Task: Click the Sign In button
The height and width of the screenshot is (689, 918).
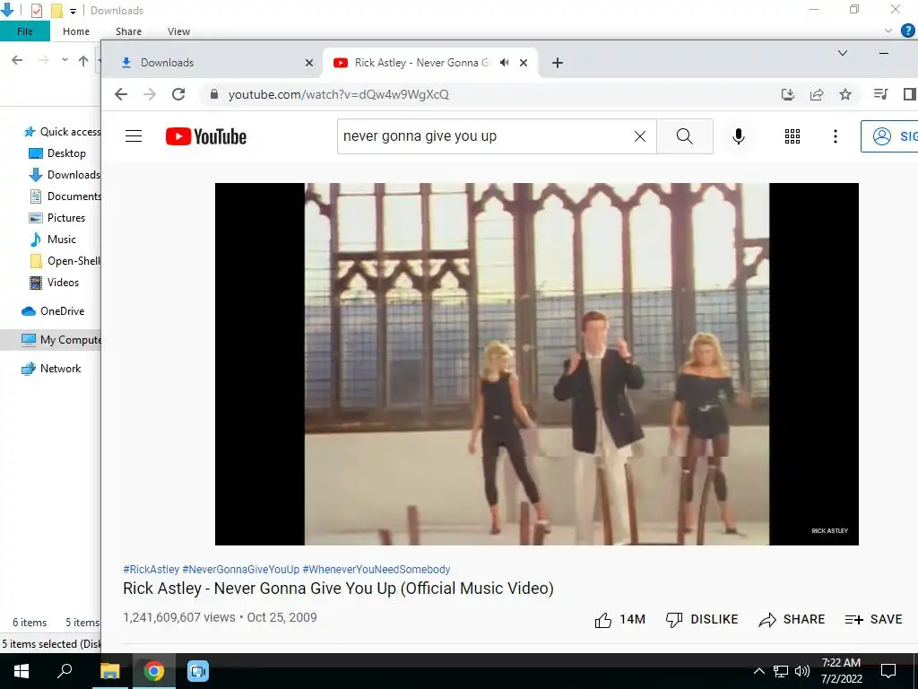Action: coord(889,136)
